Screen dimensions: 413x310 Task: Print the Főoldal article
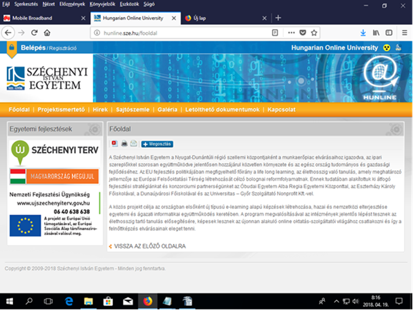click(124, 143)
